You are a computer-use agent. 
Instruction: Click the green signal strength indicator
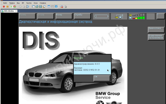[x=137, y=16]
